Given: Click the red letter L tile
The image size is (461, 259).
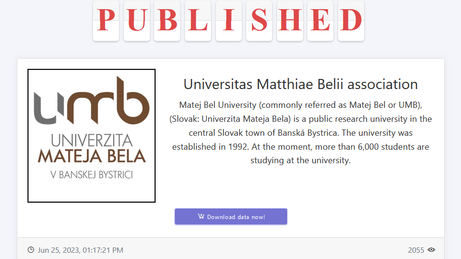Looking at the screenshot, I should [x=198, y=21].
